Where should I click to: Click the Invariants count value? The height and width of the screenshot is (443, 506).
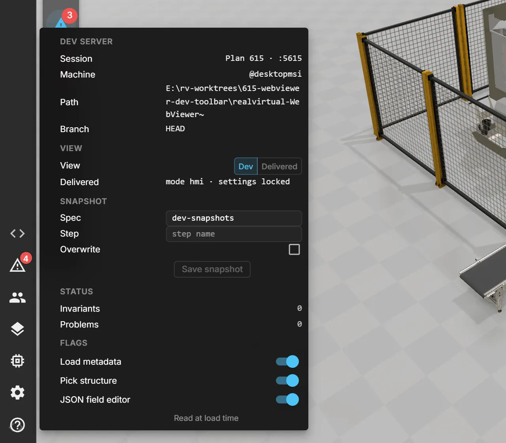300,309
